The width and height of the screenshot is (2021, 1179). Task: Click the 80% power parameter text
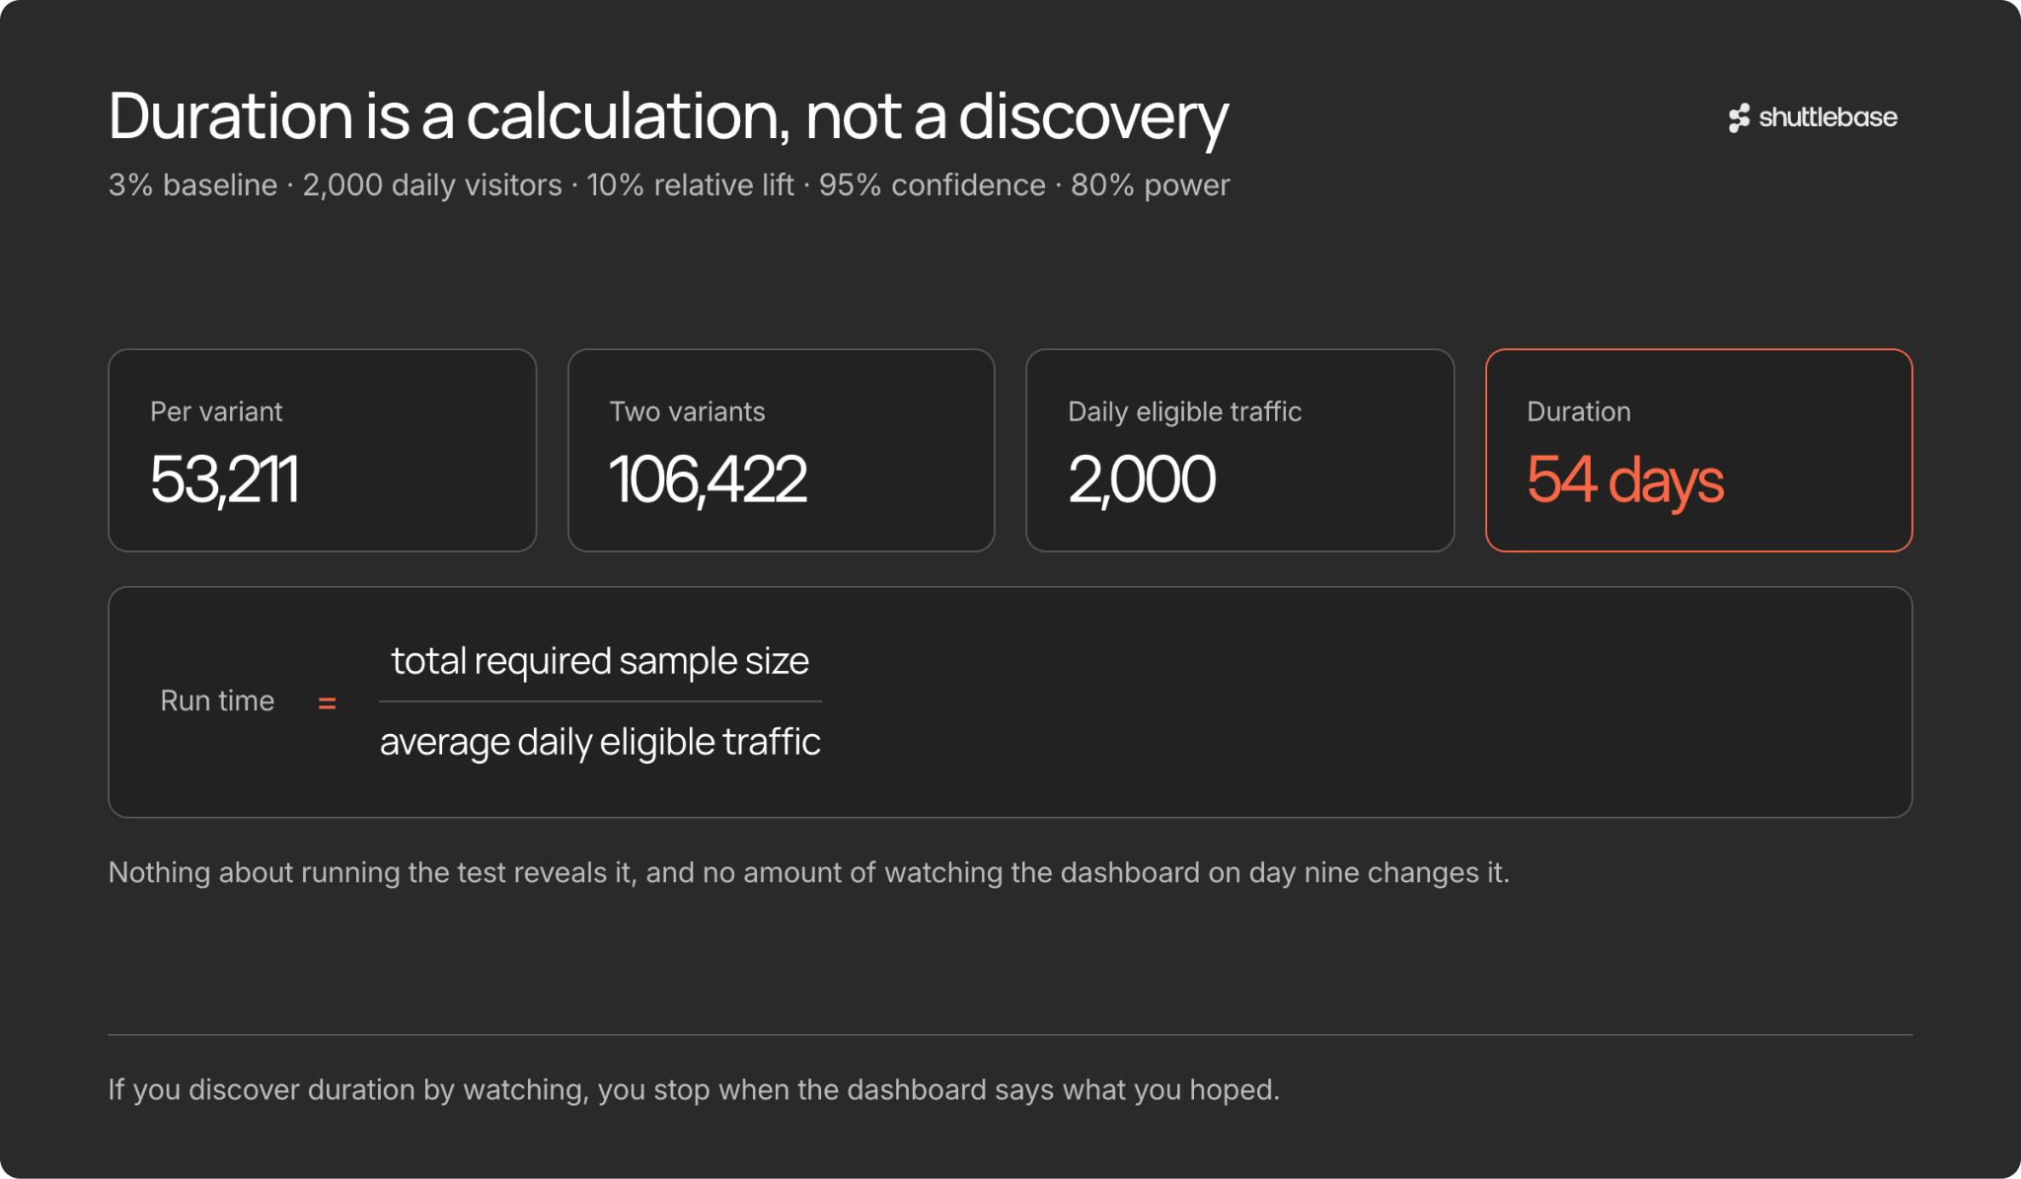click(1150, 185)
